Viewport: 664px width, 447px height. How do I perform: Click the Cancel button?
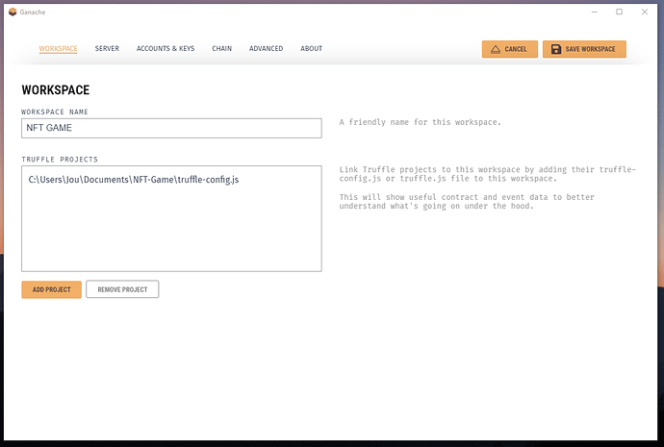[x=510, y=49]
